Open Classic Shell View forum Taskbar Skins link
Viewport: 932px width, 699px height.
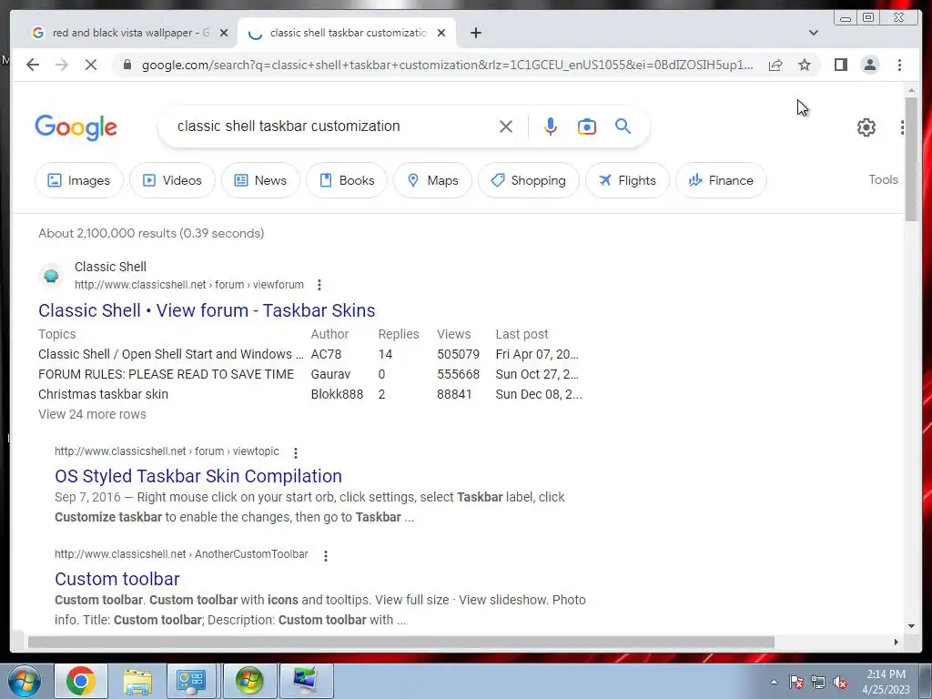pyautogui.click(x=207, y=310)
